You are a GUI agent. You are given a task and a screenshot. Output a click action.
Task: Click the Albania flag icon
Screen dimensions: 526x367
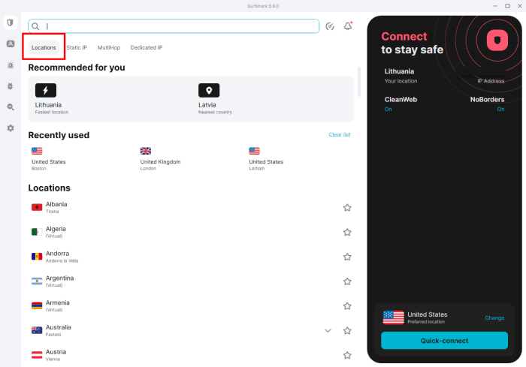[37, 207]
